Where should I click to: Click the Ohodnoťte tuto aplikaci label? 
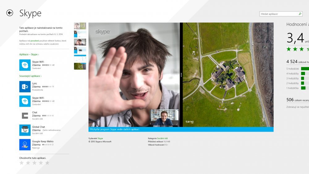(33, 158)
